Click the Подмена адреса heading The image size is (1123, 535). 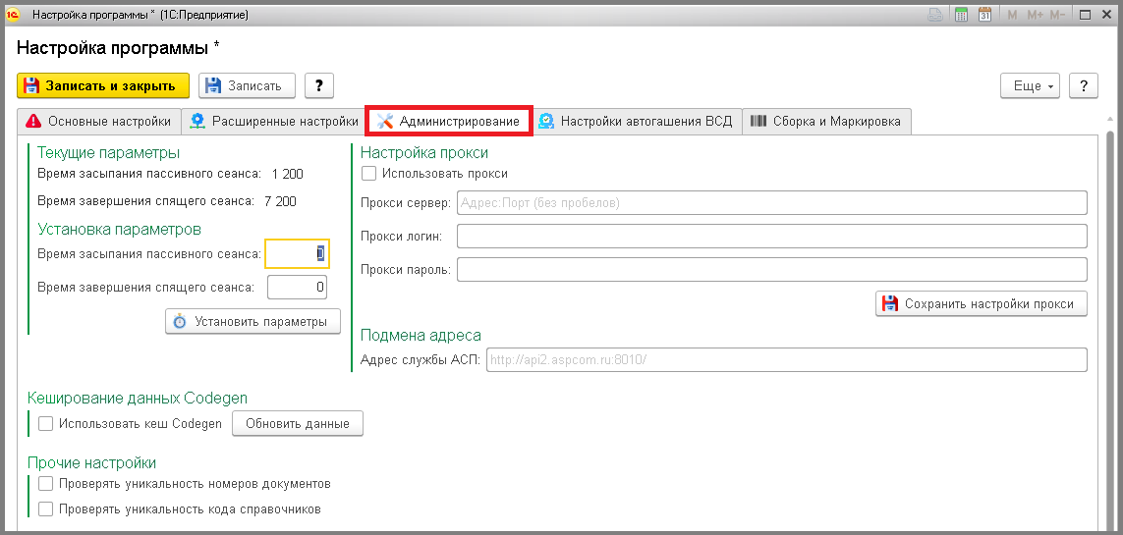coord(421,336)
